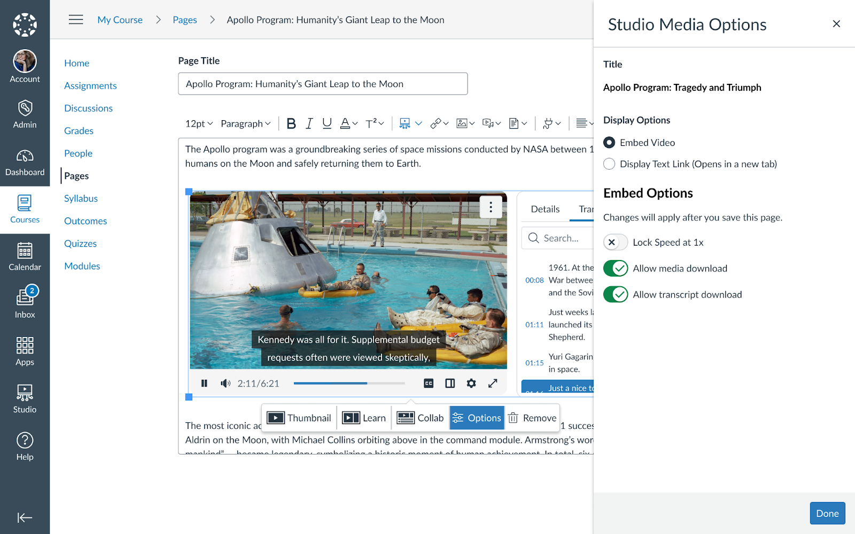Open the video's three-dot menu
Image resolution: width=855 pixels, height=534 pixels.
491,207
